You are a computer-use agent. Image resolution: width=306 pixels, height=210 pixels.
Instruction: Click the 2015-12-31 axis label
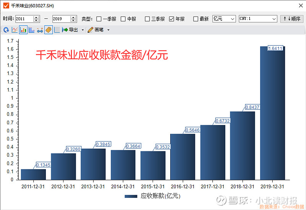(x=153, y=187)
